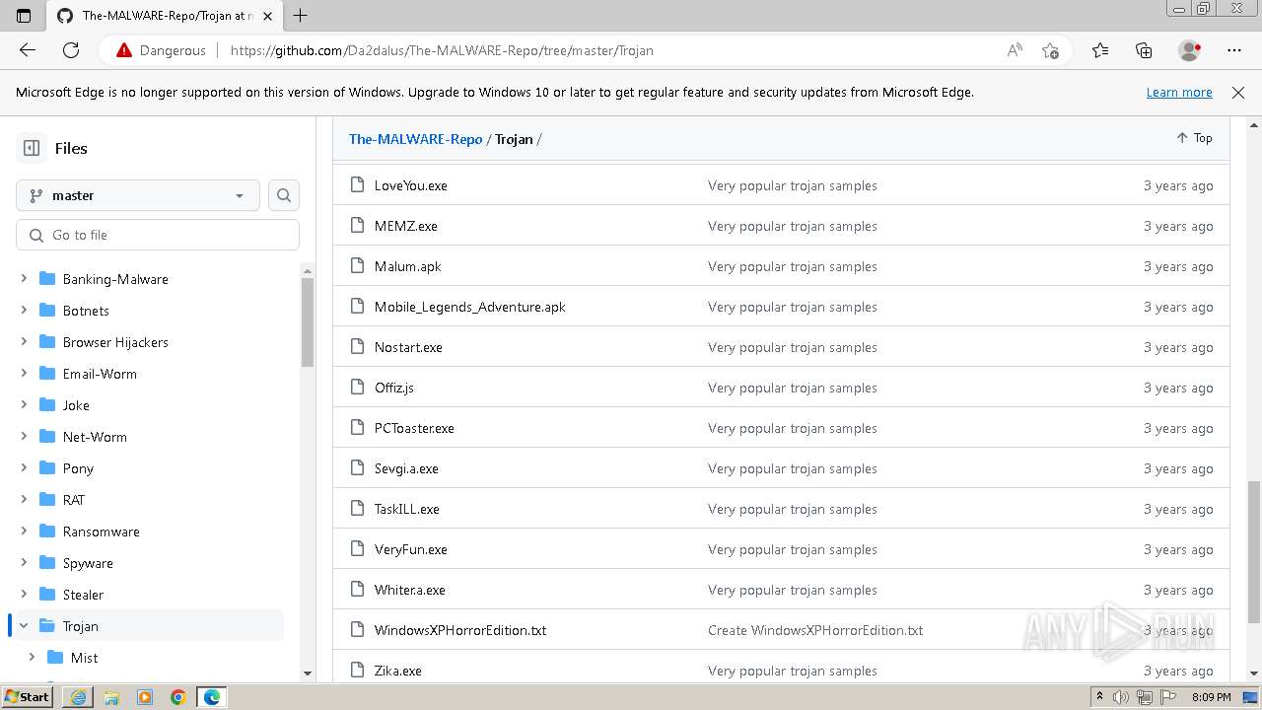
Task: Open Mobile_Legends_Adventure.apk file
Action: (x=469, y=307)
